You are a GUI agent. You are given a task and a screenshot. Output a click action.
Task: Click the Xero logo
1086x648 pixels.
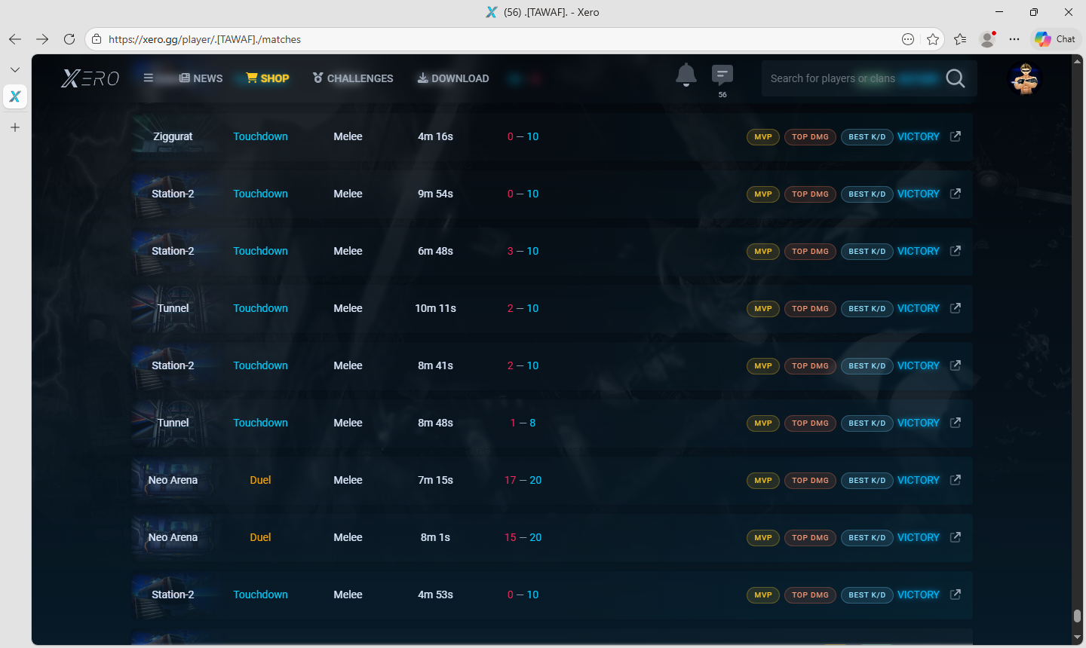(90, 78)
